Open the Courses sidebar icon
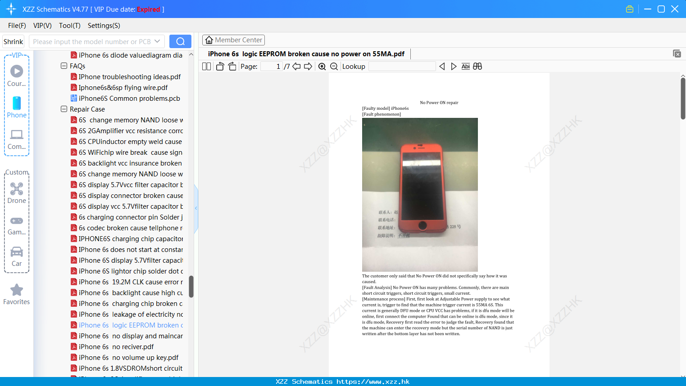The image size is (686, 386). point(17,76)
